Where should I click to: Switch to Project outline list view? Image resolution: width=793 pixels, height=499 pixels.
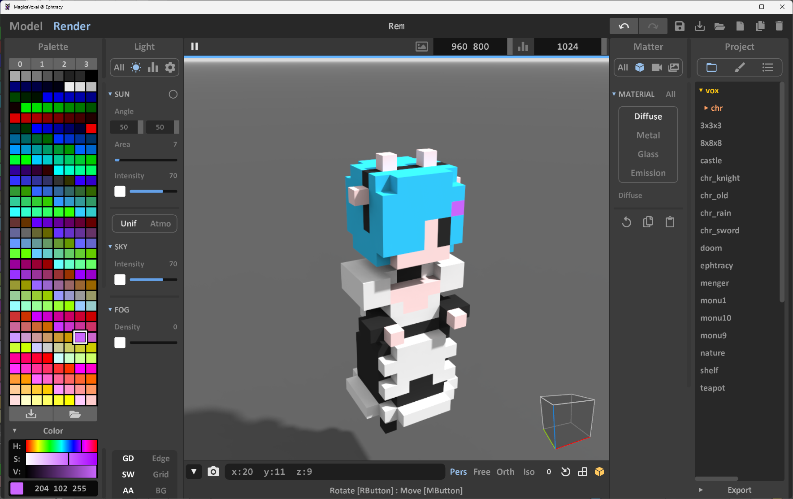click(x=767, y=67)
